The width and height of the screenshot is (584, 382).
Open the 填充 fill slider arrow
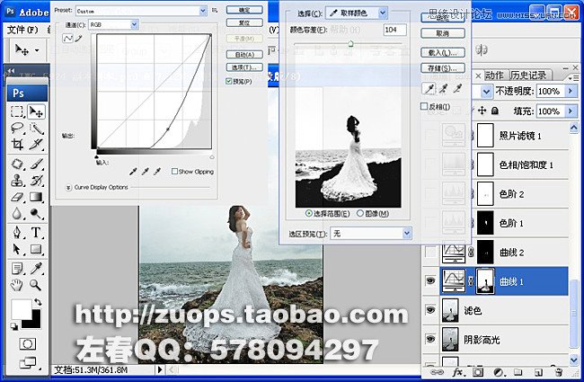(571, 111)
